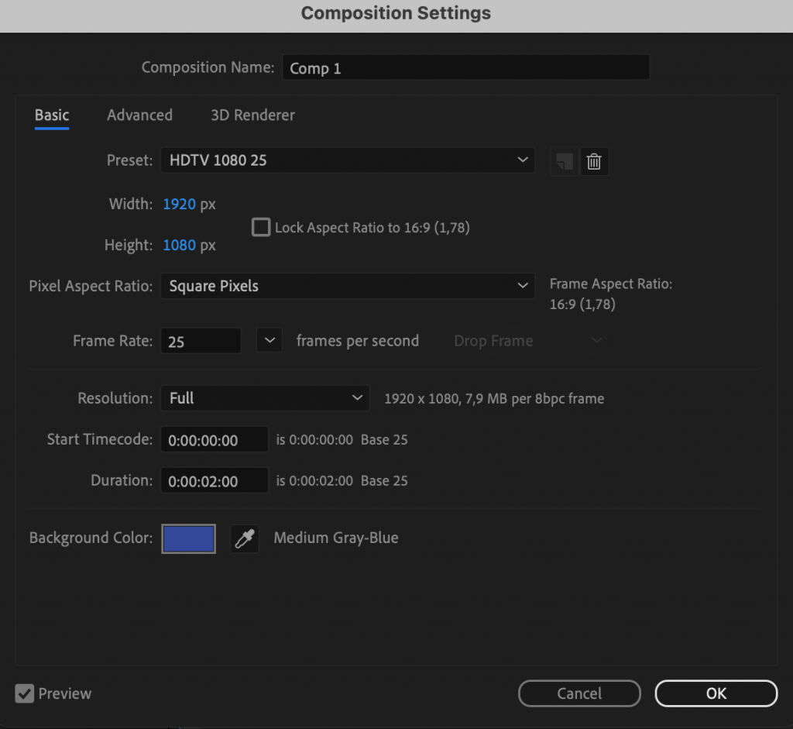793x729 pixels.
Task: Delete the current preset using the trash icon
Action: 595,161
